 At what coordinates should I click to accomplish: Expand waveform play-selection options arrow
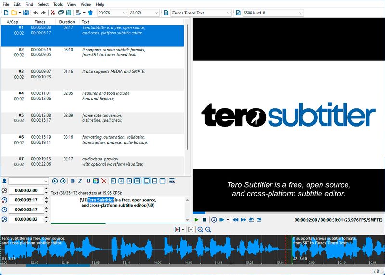(183, 230)
